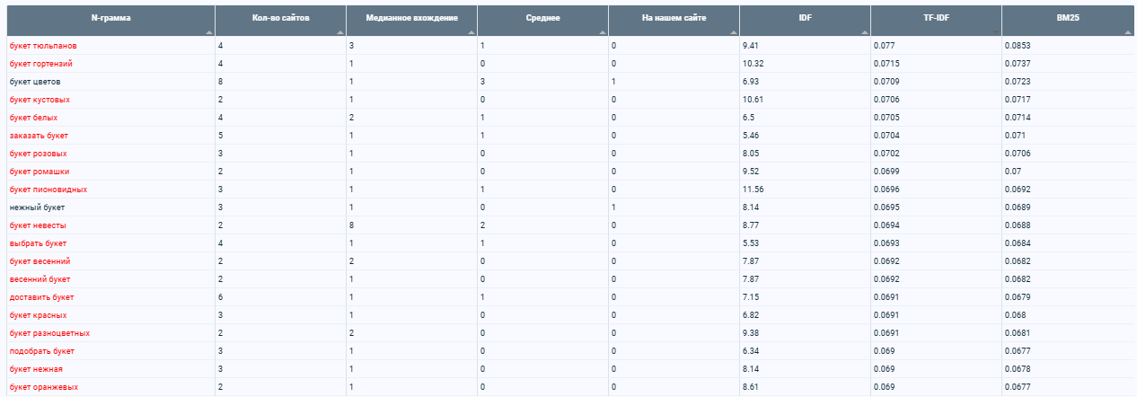
Task: Click the "букет цветов" row name
Action: 35,82
